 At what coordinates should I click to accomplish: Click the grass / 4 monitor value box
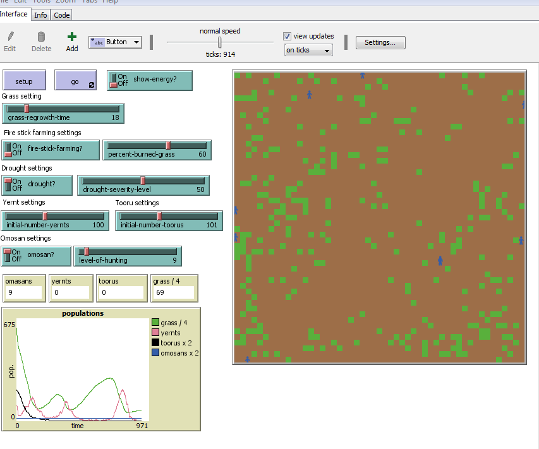point(175,292)
